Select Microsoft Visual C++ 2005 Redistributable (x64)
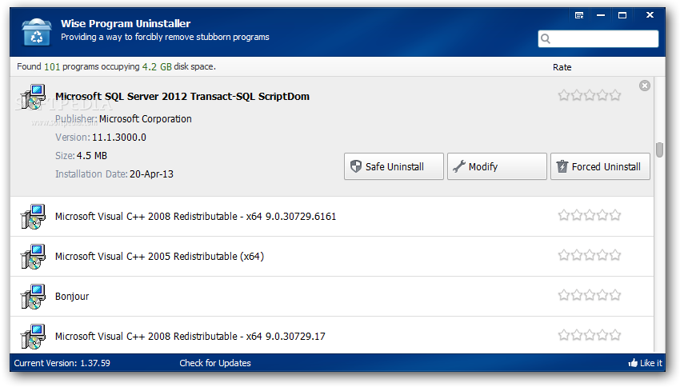 (x=332, y=257)
